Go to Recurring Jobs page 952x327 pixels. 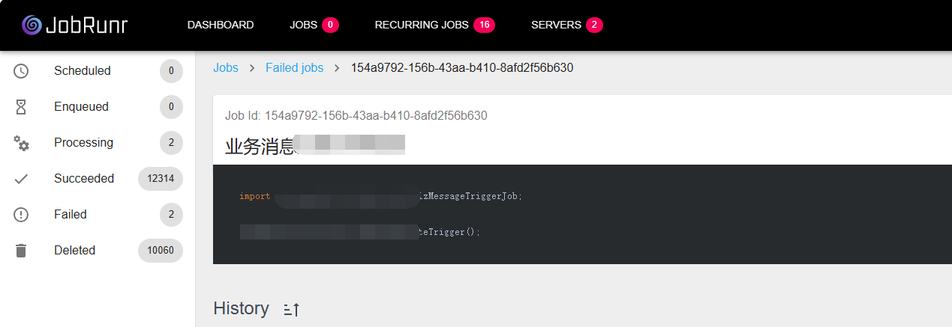point(423,25)
